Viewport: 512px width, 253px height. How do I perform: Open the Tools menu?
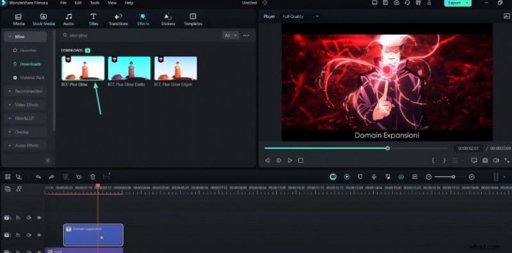(95, 3)
